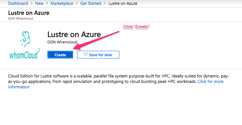Click the Save for later button label
The height and width of the screenshot is (125, 242).
tap(101, 55)
